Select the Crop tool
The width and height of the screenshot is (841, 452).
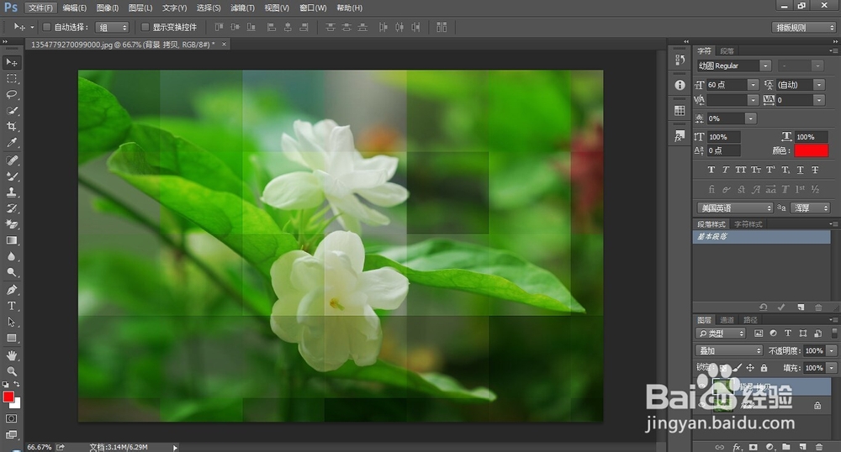tap(11, 127)
